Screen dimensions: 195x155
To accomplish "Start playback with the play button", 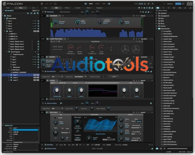I will click(x=153, y=4).
